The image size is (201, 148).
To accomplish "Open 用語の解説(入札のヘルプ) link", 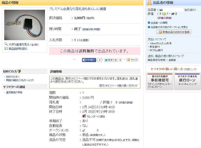I will 20,80.
